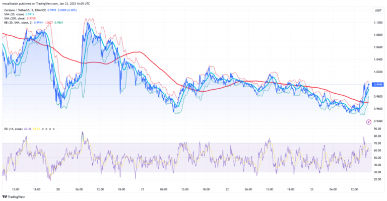This screenshot has width=387, height=201.
Task: Click the 1.1000 price scale label
Action: coord(378,23)
